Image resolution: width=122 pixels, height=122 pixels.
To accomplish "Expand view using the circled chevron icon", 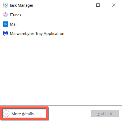I will (x=6, y=114).
